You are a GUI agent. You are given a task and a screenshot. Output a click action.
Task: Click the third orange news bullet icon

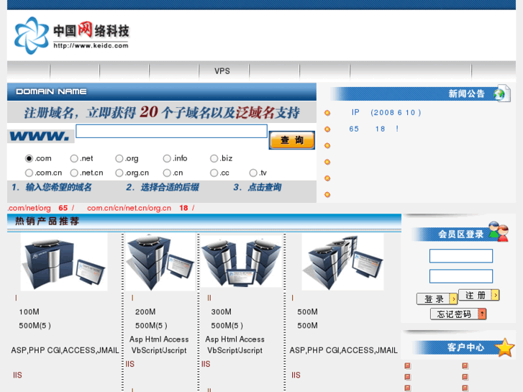327,145
